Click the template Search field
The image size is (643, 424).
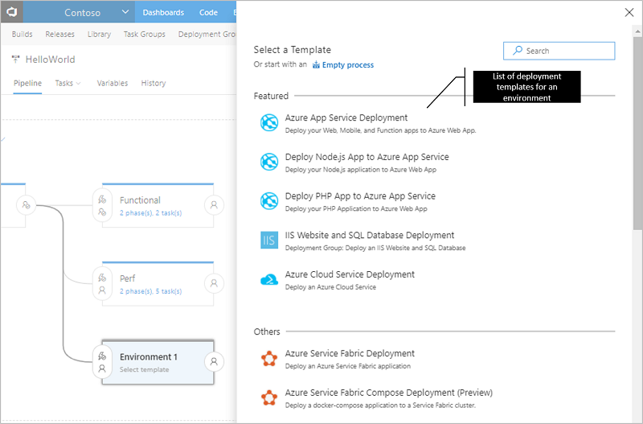(x=559, y=51)
